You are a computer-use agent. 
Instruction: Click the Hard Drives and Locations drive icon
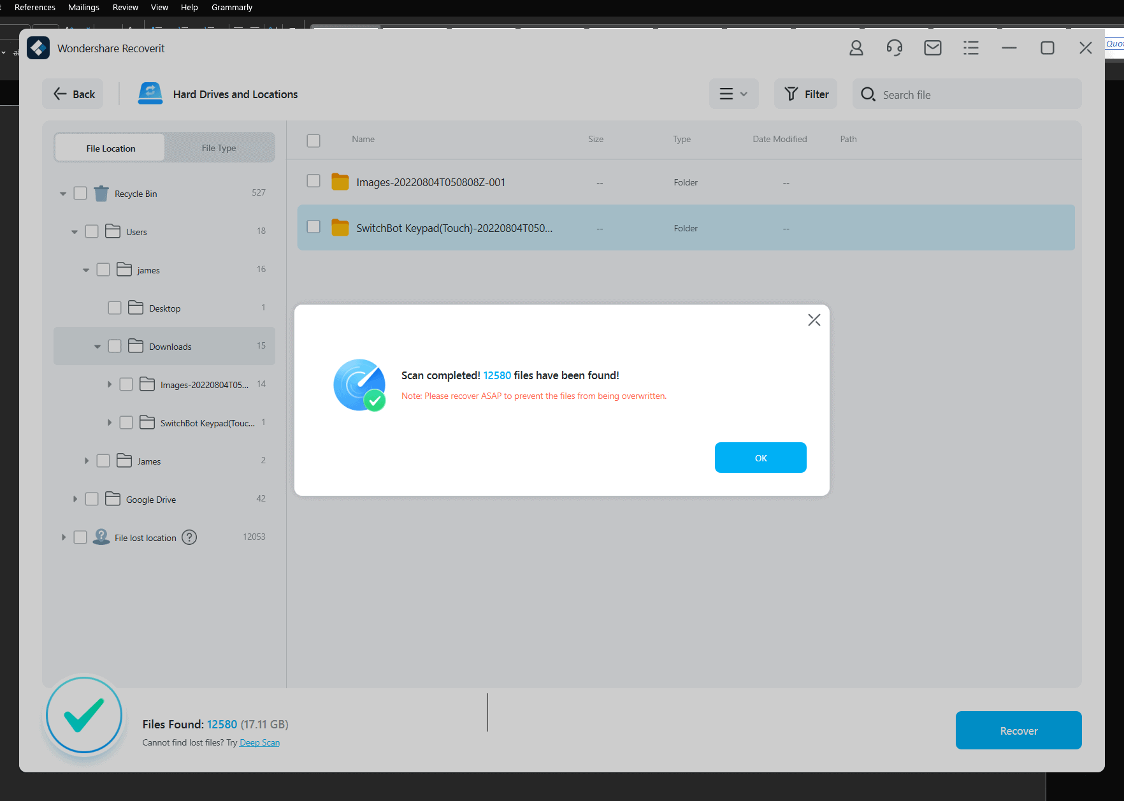point(150,94)
